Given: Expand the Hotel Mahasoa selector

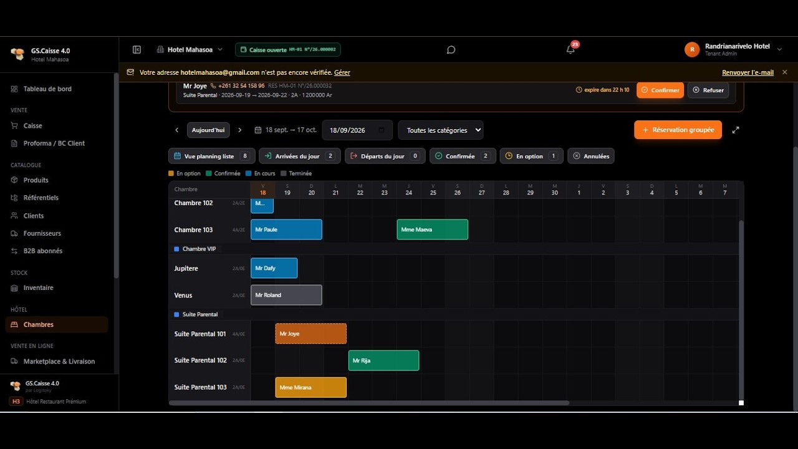Looking at the screenshot, I should [190, 50].
